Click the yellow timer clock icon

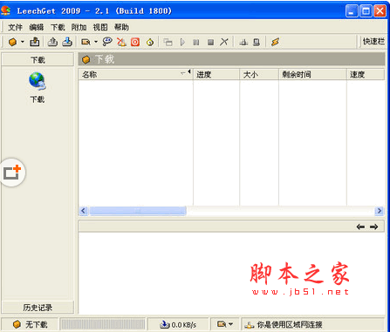pos(150,42)
